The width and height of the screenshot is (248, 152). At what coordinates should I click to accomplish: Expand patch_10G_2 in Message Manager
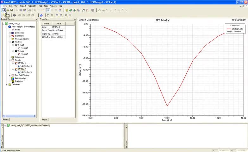[5, 125]
